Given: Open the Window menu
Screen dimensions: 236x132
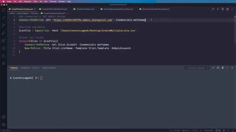Looking at the screenshot, I should coord(62,1).
